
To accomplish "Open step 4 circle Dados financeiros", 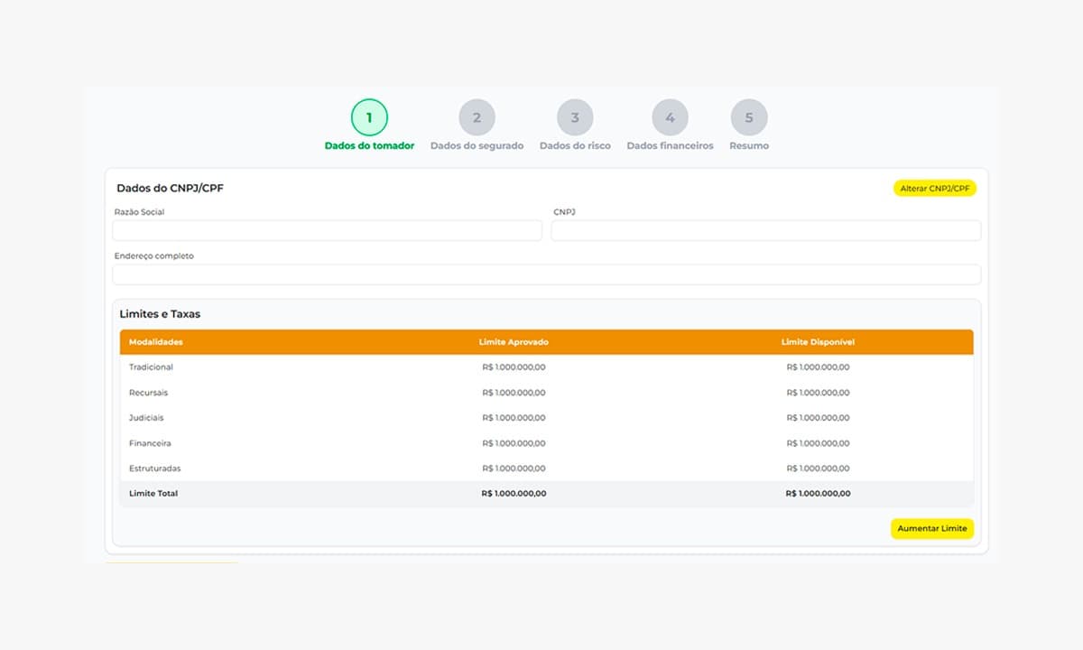I will tap(670, 117).
